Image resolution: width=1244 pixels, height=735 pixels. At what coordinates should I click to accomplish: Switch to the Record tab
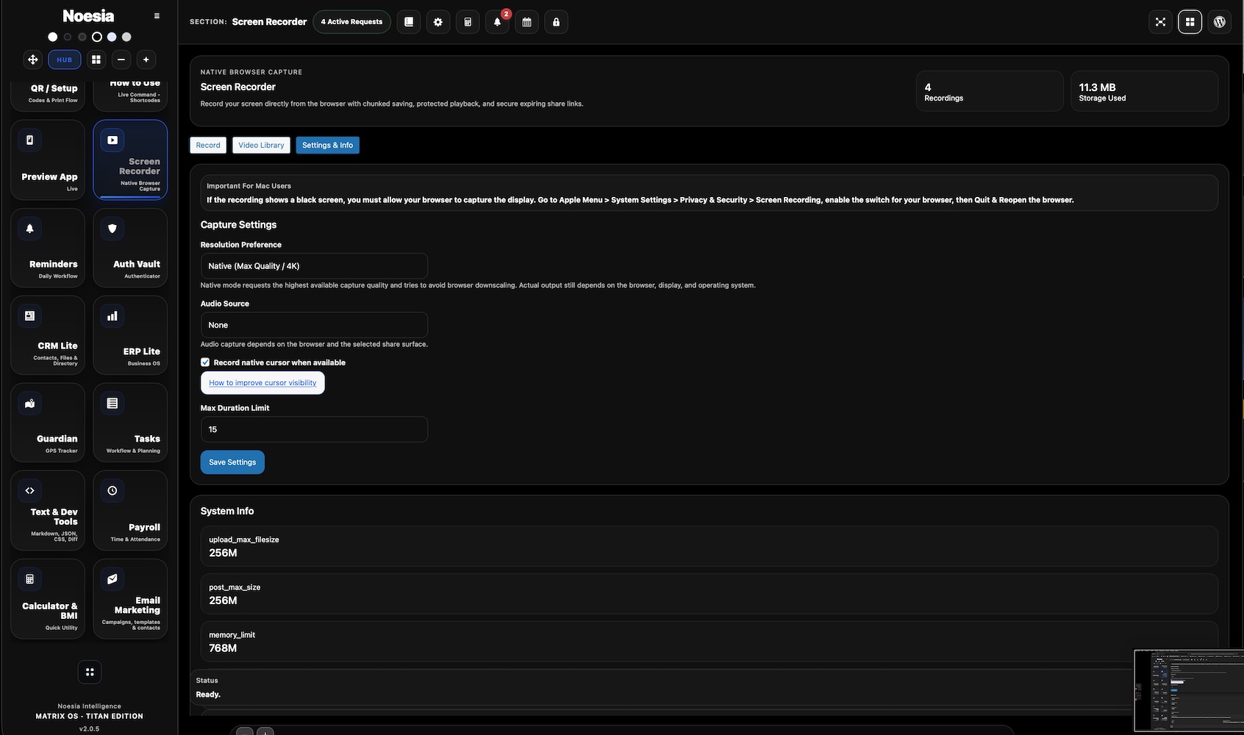pos(208,146)
